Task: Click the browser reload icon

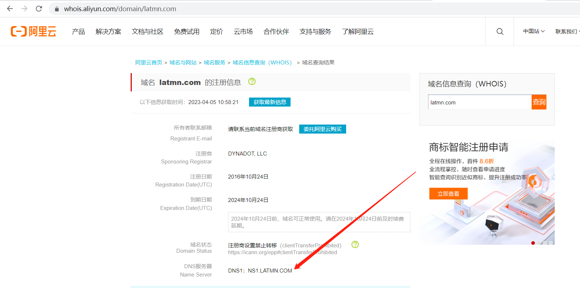Action: [x=39, y=9]
